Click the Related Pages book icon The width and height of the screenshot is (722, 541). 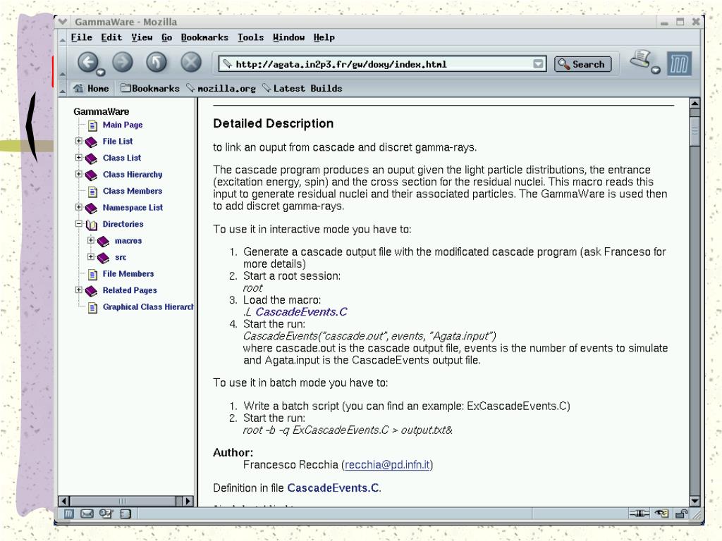(x=91, y=291)
